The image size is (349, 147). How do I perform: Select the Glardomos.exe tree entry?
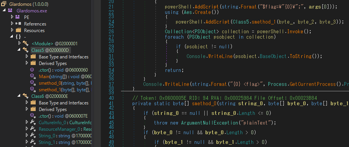point(32,11)
